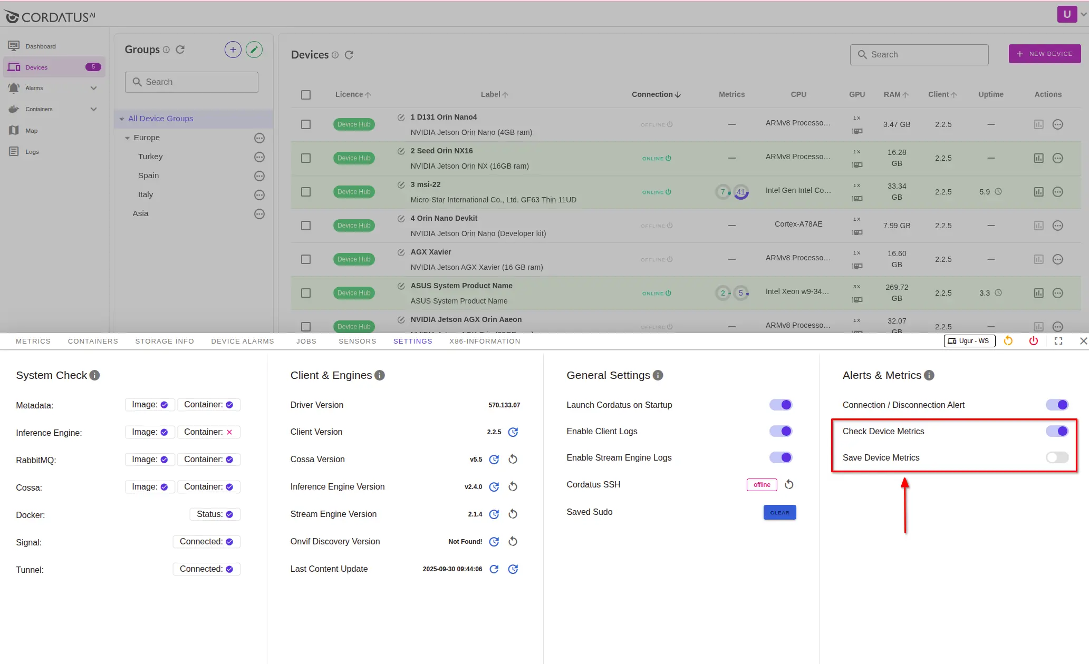Collapse the Europe group
The image size is (1089, 664).
[x=127, y=138]
